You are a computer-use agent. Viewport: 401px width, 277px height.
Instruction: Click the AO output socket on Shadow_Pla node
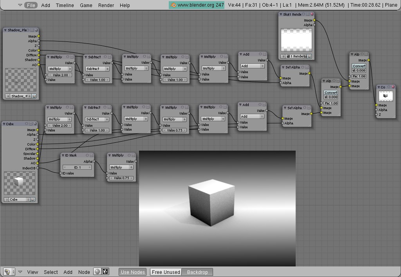[x=39, y=65]
